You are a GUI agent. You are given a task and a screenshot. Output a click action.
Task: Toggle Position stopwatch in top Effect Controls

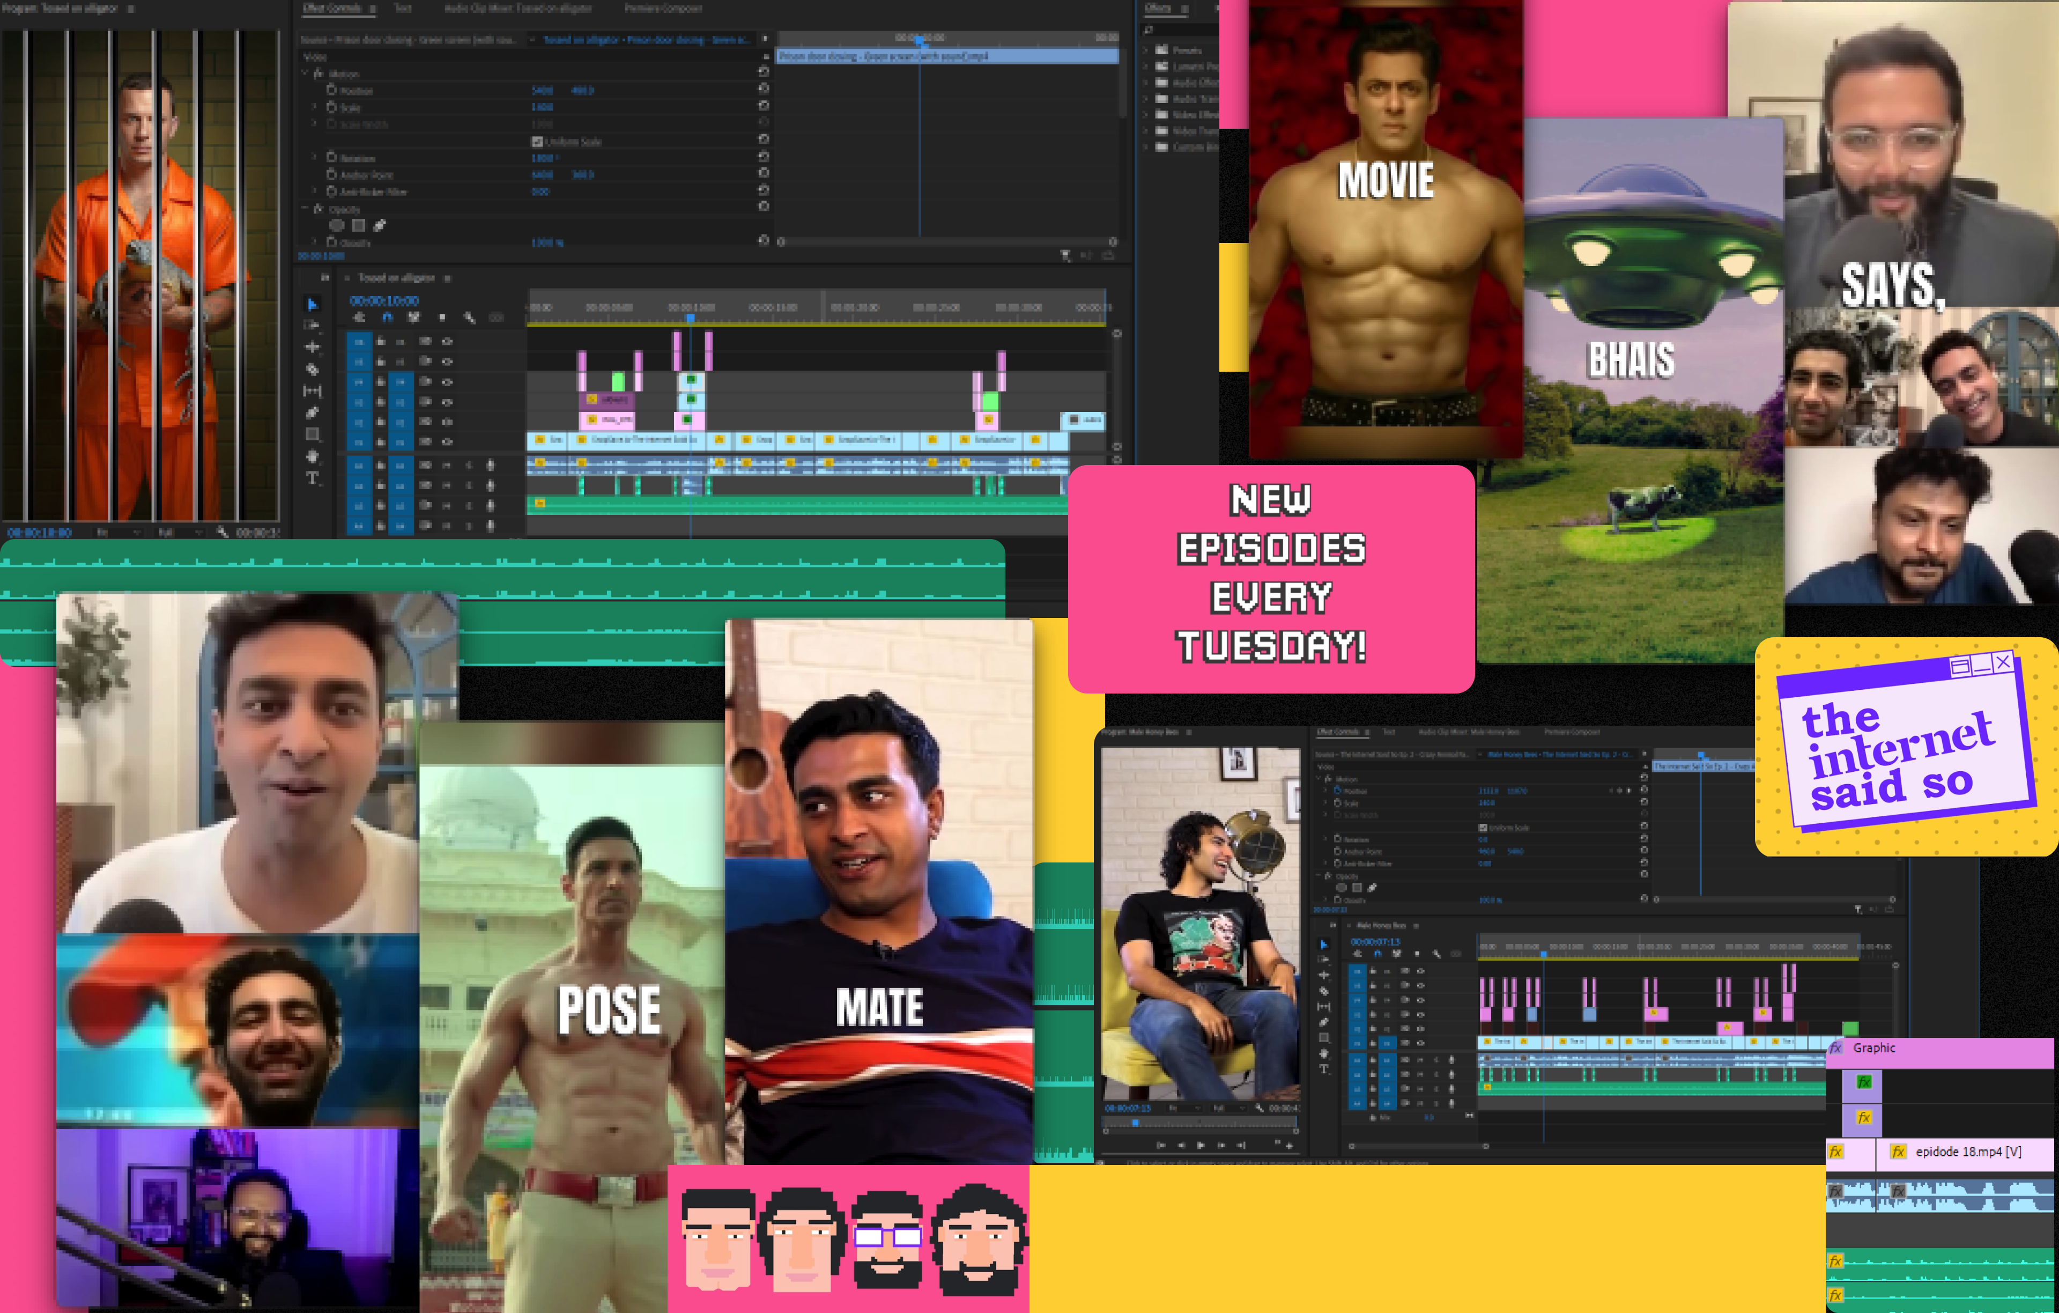point(332,90)
